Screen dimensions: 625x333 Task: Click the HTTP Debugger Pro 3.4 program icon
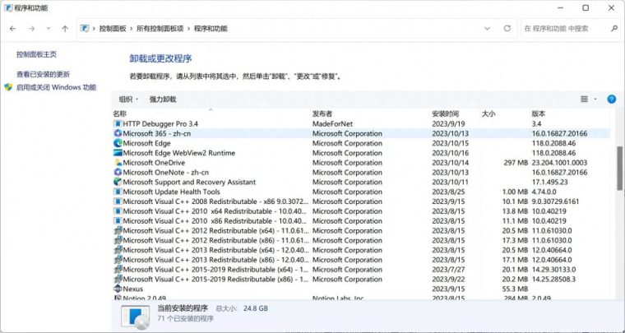[x=118, y=124]
